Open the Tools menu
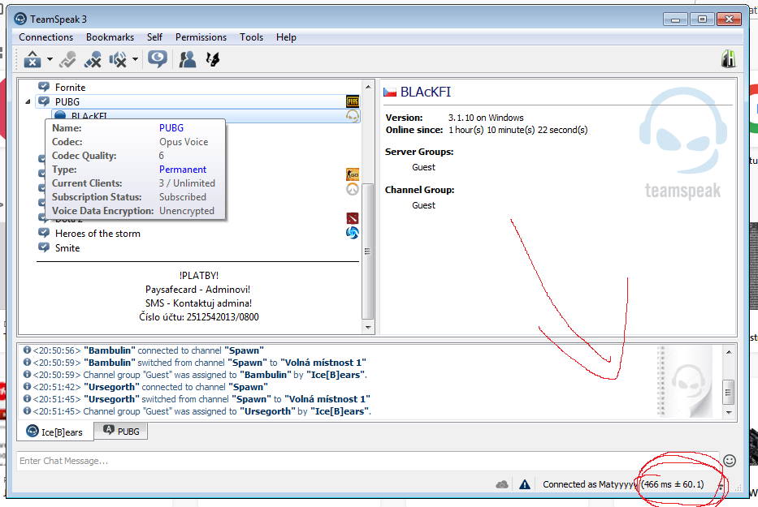Viewport: 758px width, 507px height. pyautogui.click(x=251, y=37)
